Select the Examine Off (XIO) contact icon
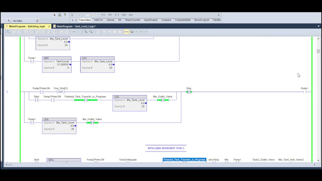The height and width of the screenshot is (181, 322). (110, 15)
